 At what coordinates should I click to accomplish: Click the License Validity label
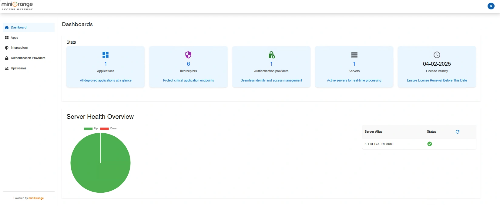click(x=437, y=71)
